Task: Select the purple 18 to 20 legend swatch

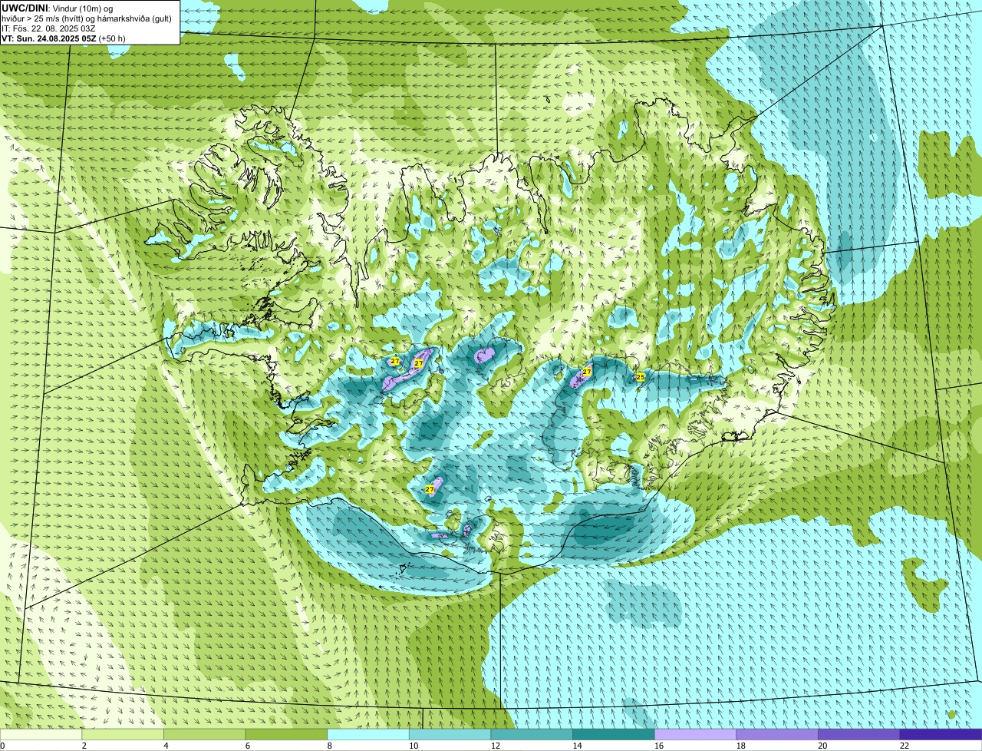Action: tap(777, 734)
